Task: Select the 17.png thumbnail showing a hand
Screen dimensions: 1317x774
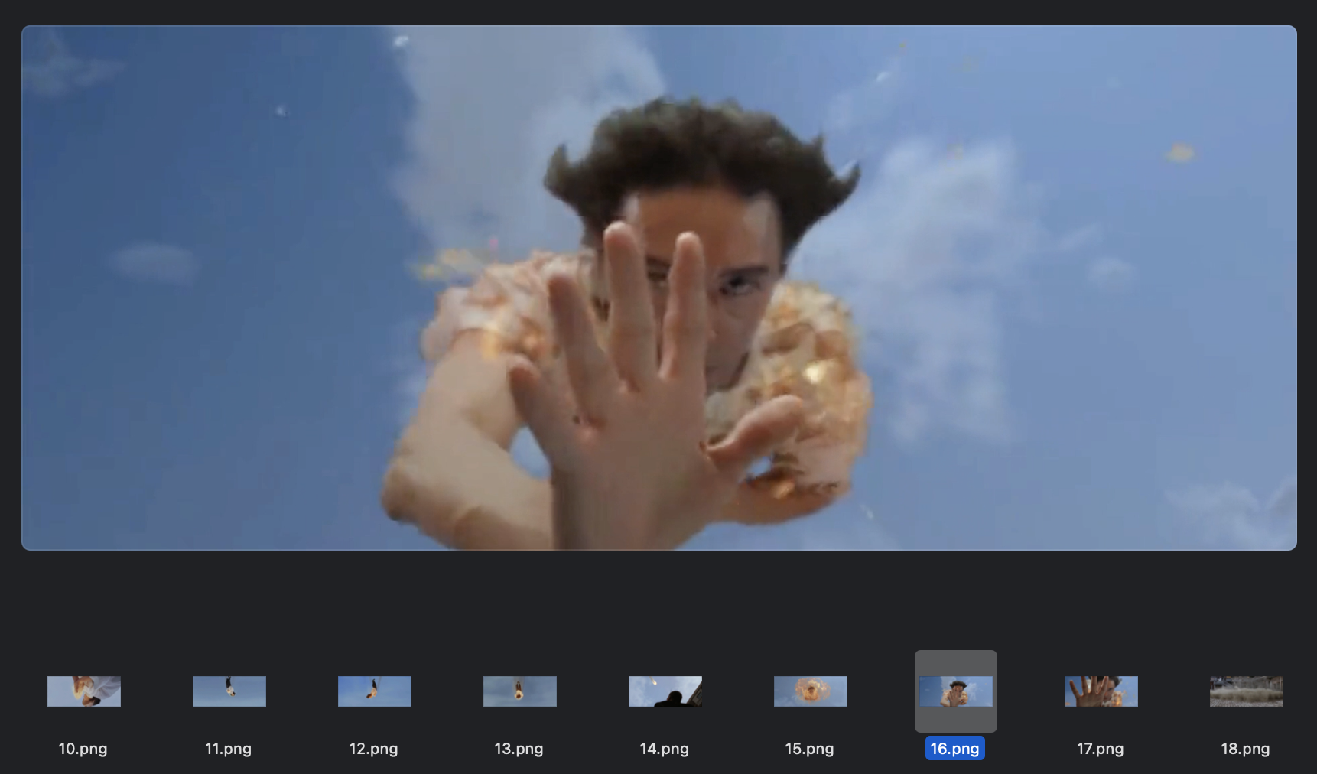Action: [1101, 691]
